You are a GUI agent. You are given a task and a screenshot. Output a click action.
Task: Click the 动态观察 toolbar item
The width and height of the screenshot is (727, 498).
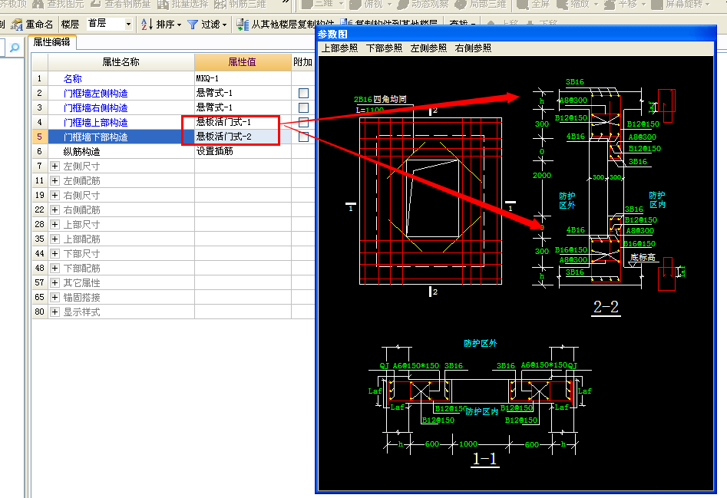click(x=423, y=5)
